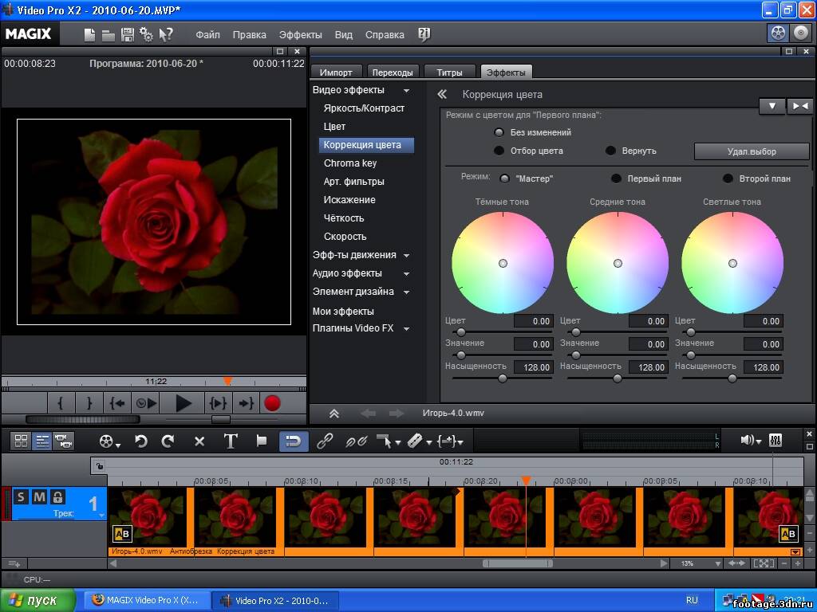Select the Chroma key effect
The image size is (817, 612).
click(x=349, y=163)
